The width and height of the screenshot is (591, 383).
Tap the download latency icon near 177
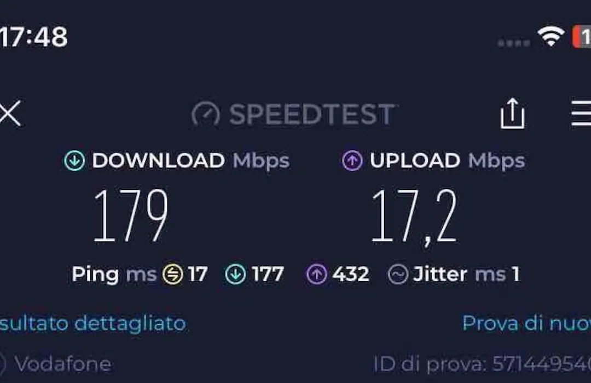point(235,274)
